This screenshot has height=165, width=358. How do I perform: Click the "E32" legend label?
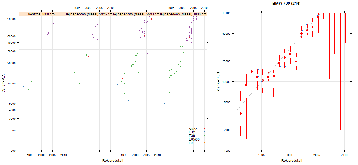(192, 132)
